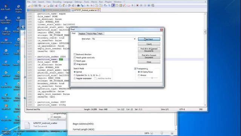This screenshot has height=136, width=241.
Task: Click the Find Next button
Action: tap(149, 39)
